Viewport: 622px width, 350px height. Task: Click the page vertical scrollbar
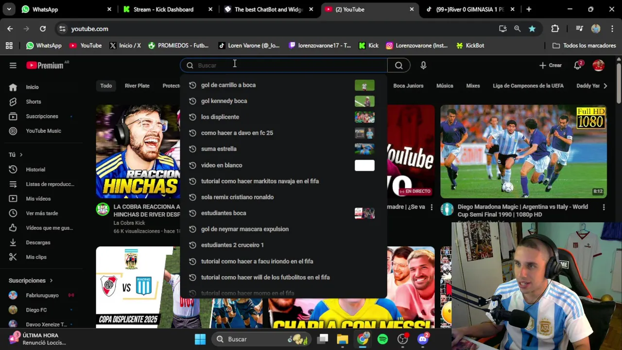[x=619, y=83]
